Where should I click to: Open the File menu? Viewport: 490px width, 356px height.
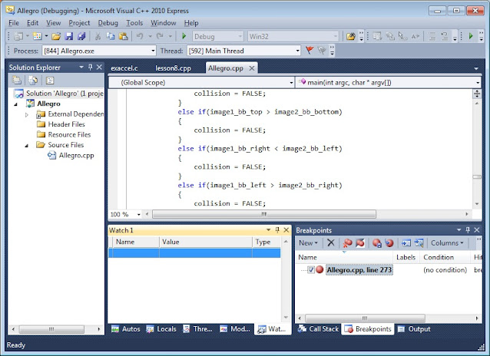click(14, 23)
